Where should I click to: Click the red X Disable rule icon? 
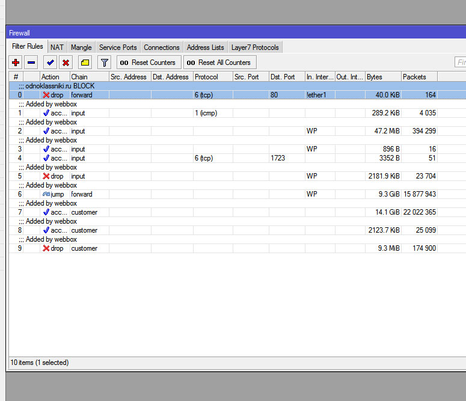[x=66, y=63]
